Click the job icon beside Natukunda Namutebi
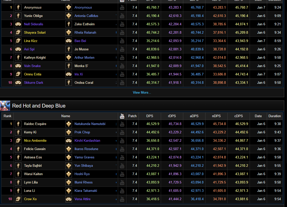 tap(69, 124)
